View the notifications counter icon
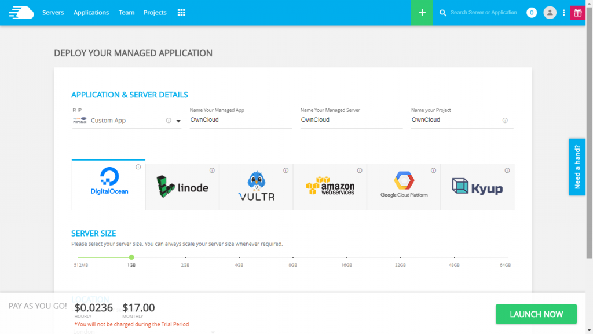The width and height of the screenshot is (593, 334). click(x=532, y=12)
